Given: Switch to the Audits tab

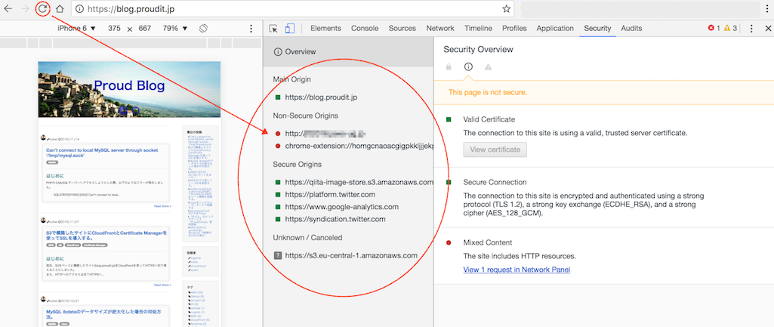Looking at the screenshot, I should click(631, 28).
